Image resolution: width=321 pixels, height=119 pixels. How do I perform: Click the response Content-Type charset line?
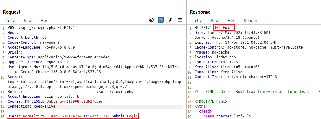click(x=236, y=77)
